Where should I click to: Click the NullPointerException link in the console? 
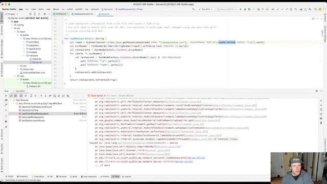131,143
